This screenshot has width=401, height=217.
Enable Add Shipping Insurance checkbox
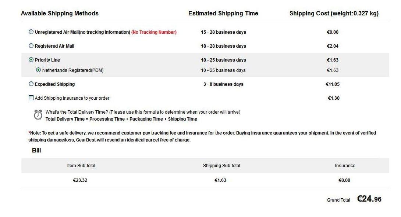coord(31,98)
